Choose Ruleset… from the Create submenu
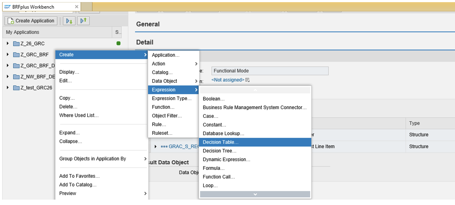Screen dimensions: 455x205 [173, 133]
